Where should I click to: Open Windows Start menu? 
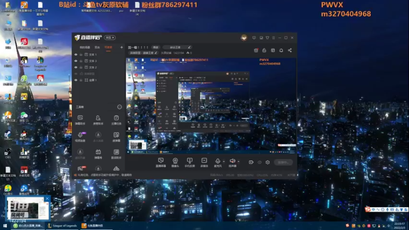(5, 226)
